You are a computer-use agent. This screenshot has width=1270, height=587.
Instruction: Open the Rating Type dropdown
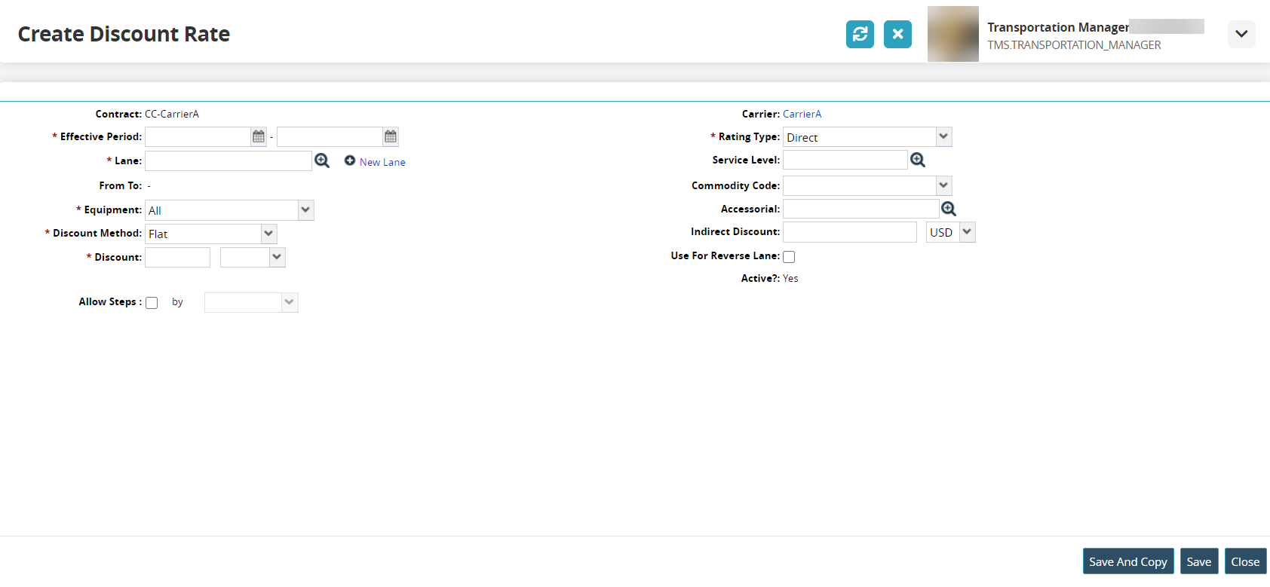click(x=867, y=137)
